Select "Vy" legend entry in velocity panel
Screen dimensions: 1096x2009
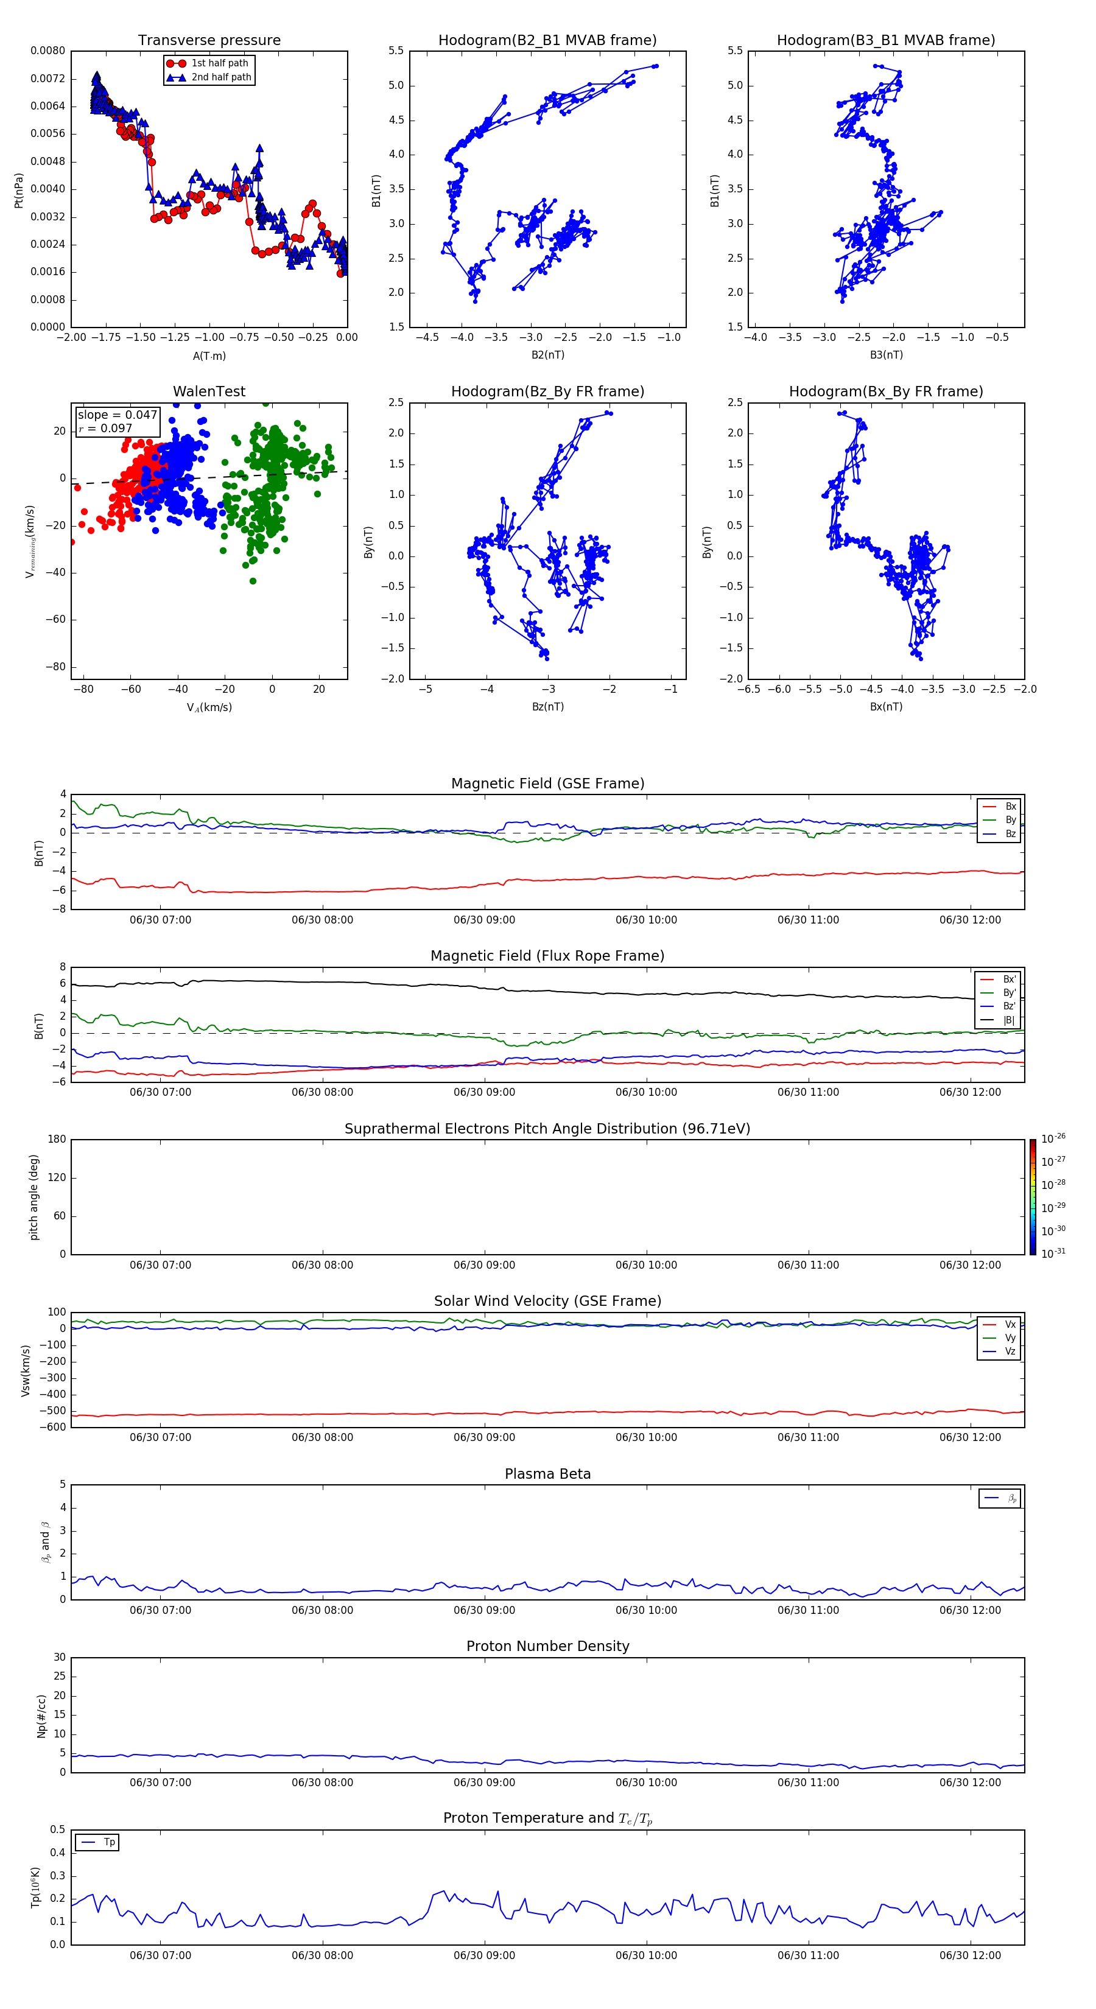click(x=1000, y=1338)
